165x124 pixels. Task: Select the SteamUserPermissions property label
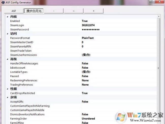click(24, 55)
